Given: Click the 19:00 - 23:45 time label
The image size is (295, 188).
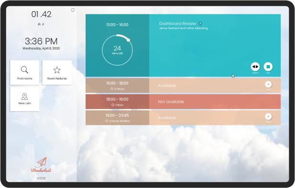Looking at the screenshot, I should [118, 115].
